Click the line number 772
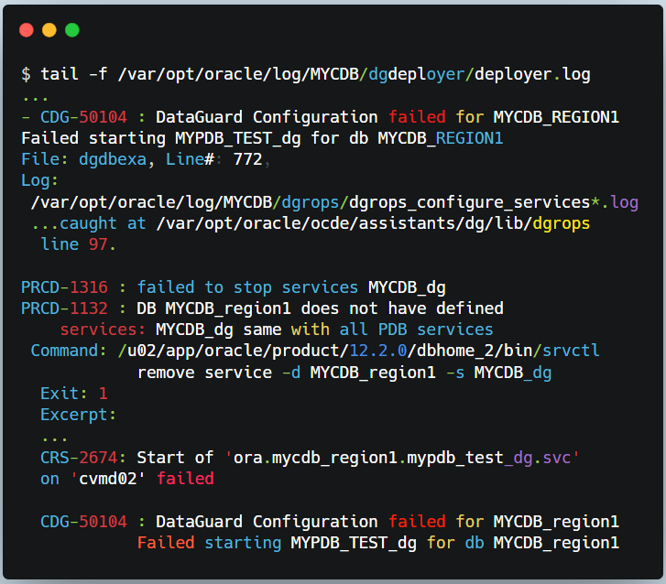This screenshot has height=584, width=666. point(247,159)
